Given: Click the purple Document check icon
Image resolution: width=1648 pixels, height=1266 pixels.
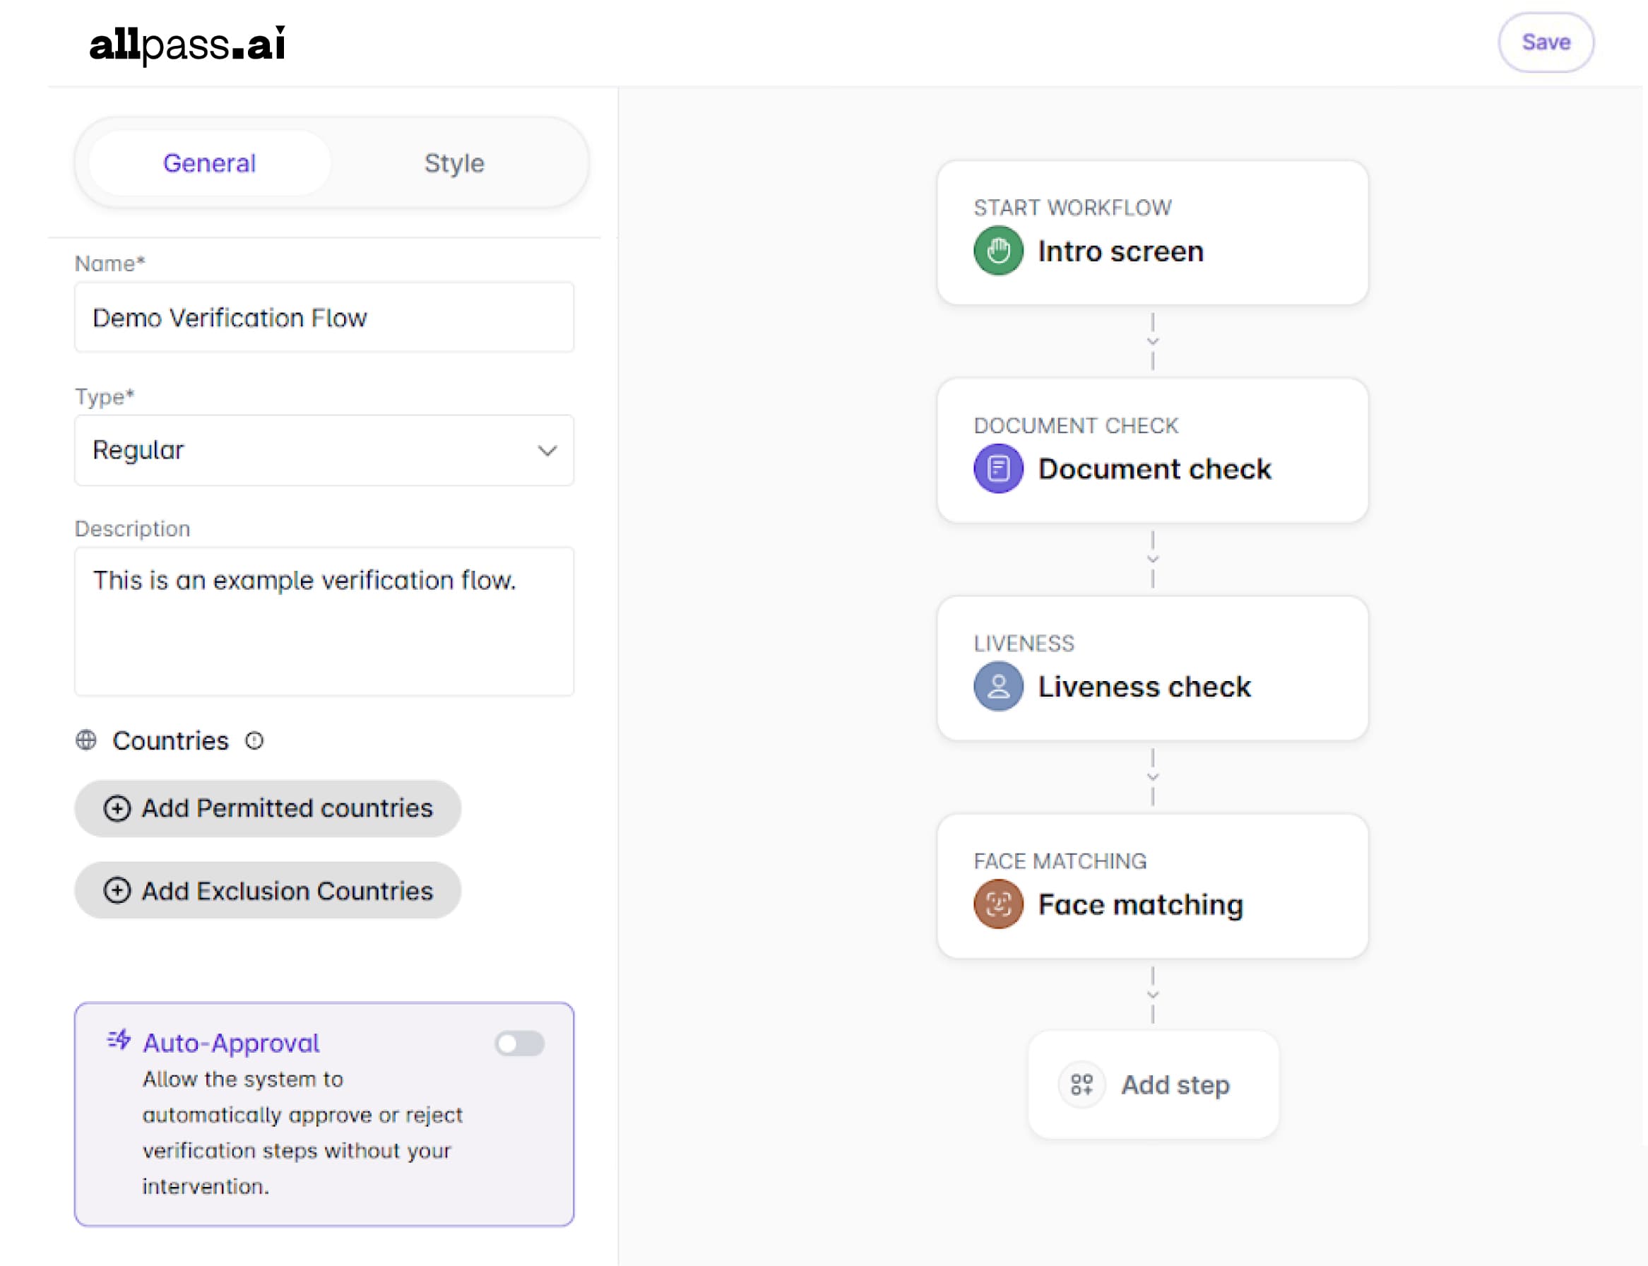Looking at the screenshot, I should tap(997, 468).
